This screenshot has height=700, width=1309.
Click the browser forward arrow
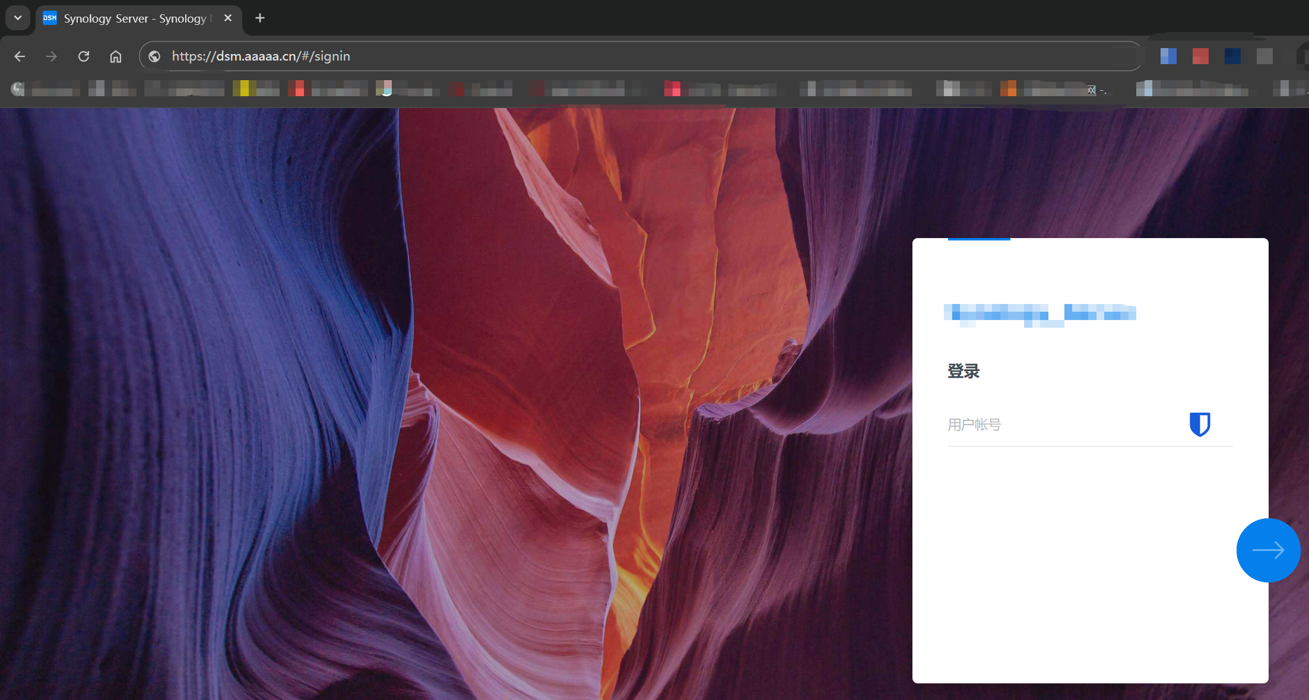52,56
